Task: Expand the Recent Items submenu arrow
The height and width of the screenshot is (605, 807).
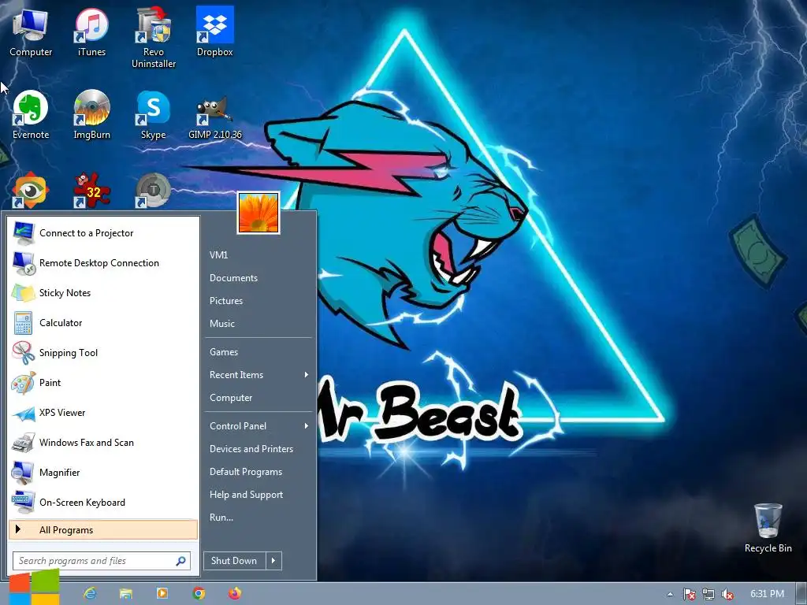Action: point(307,374)
